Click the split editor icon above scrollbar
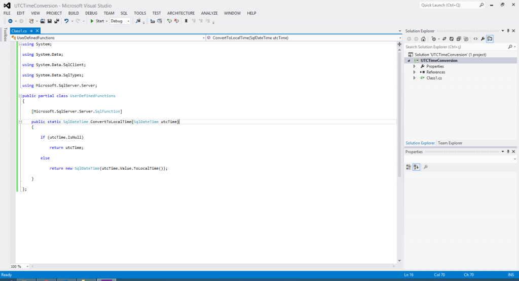 point(399,44)
